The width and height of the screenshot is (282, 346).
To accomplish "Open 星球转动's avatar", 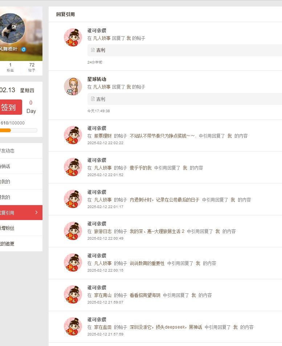I will point(73,86).
